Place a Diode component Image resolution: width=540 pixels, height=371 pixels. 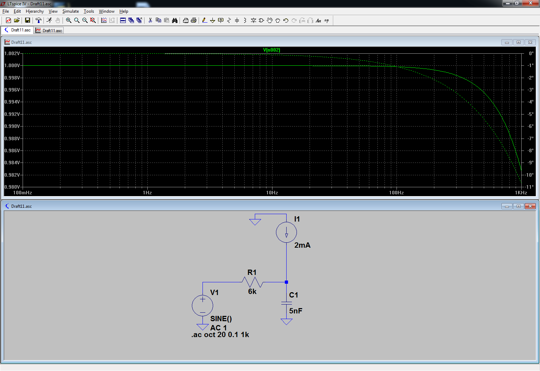(253, 20)
